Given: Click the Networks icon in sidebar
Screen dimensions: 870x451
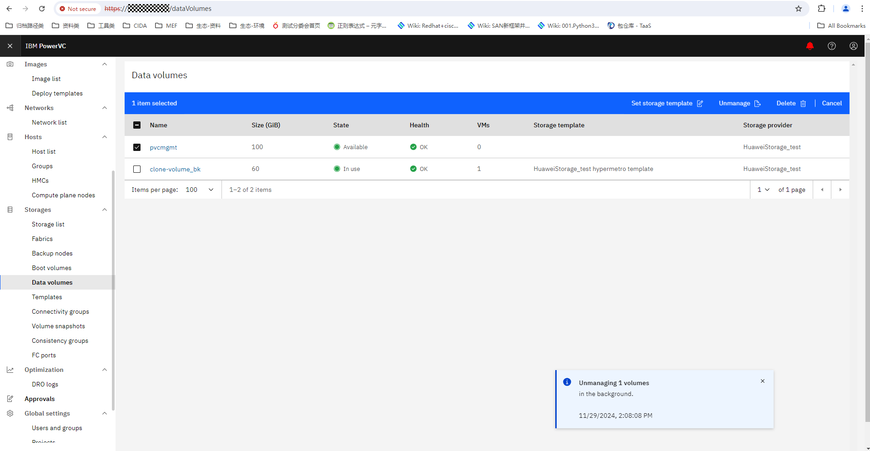Looking at the screenshot, I should pos(10,108).
